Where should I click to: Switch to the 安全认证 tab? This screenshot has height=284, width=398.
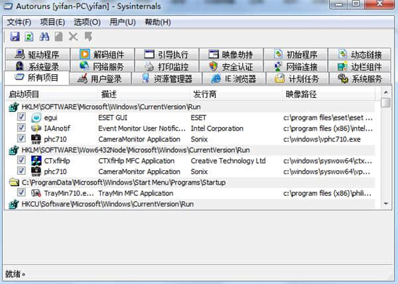tap(232, 66)
